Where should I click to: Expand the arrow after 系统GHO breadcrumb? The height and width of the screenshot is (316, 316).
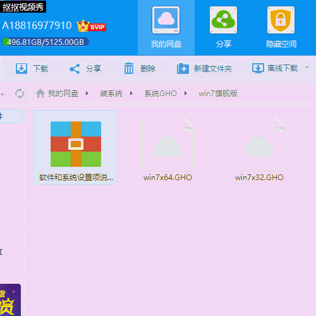click(186, 94)
